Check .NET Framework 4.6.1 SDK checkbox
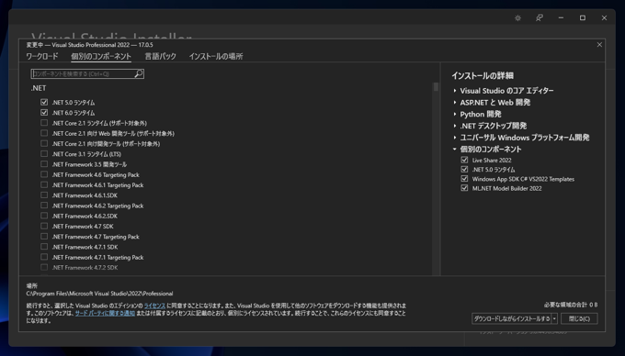The width and height of the screenshot is (625, 356). [44, 195]
